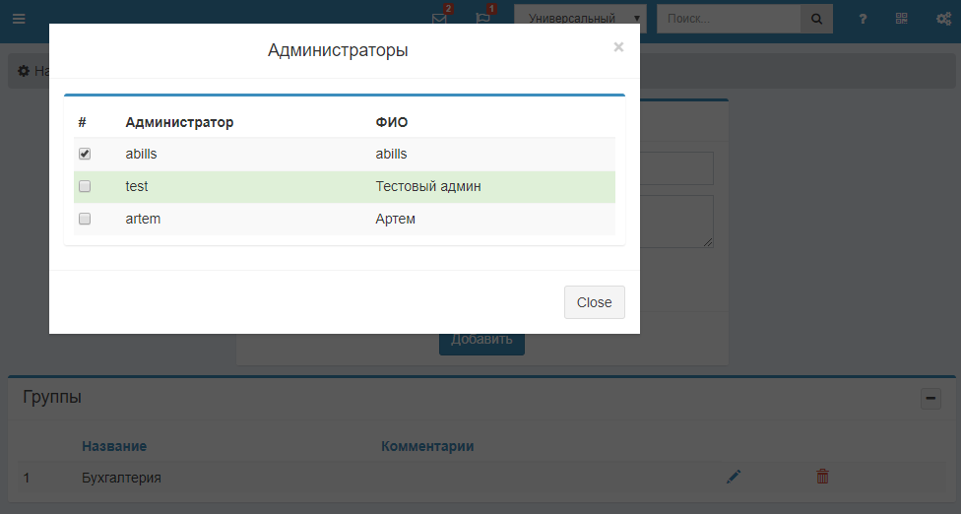Sort by the Название column header
This screenshot has height=514, width=961.
(114, 446)
